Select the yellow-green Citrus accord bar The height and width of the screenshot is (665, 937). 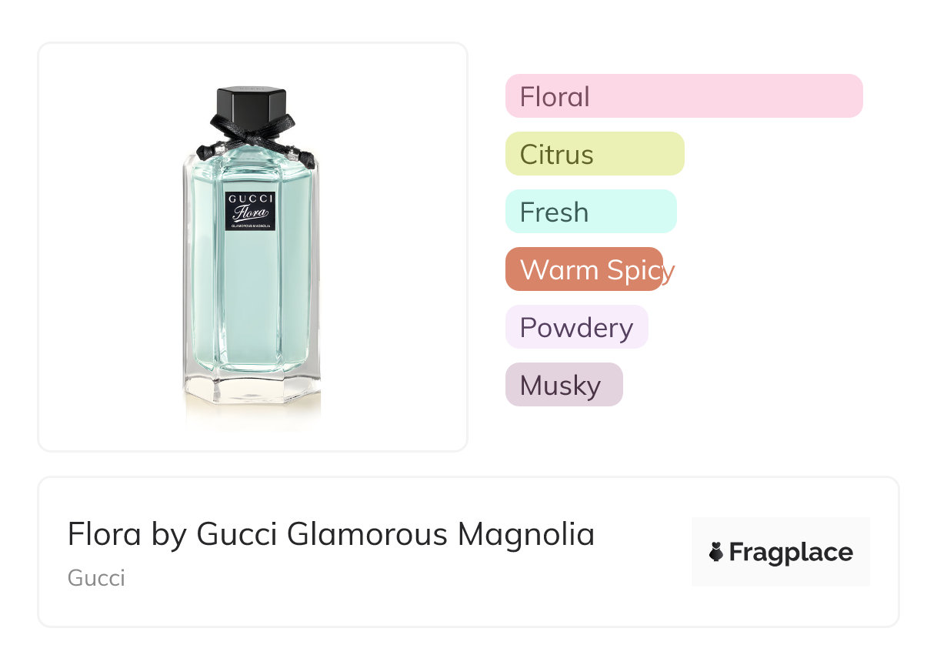[595, 154]
